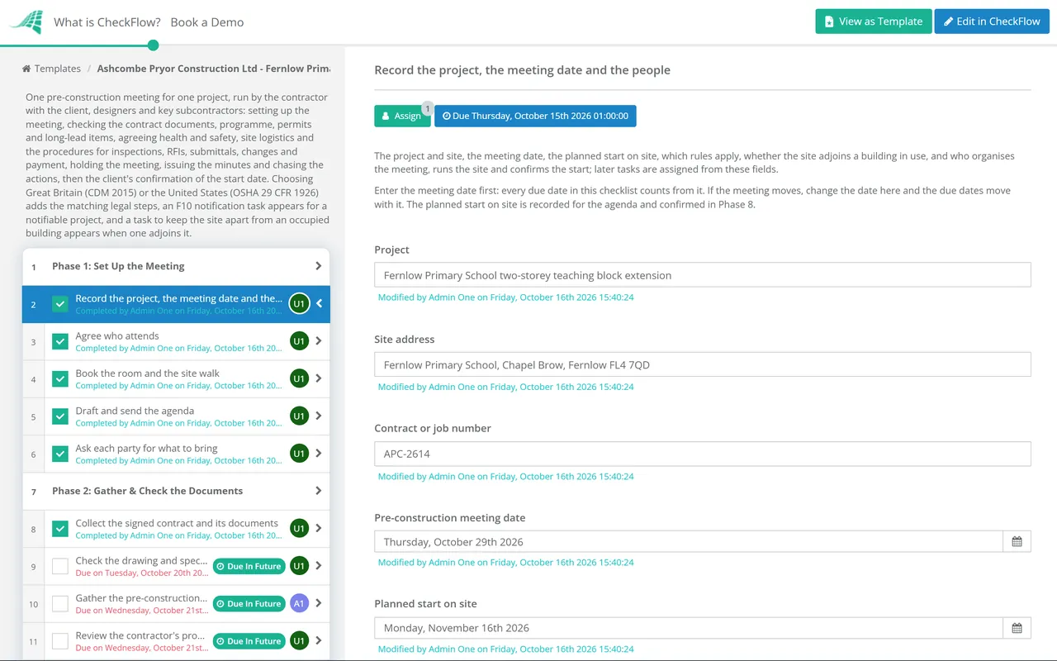
Task: Open calendar picker for Pre-construction meeting date
Action: click(1017, 541)
